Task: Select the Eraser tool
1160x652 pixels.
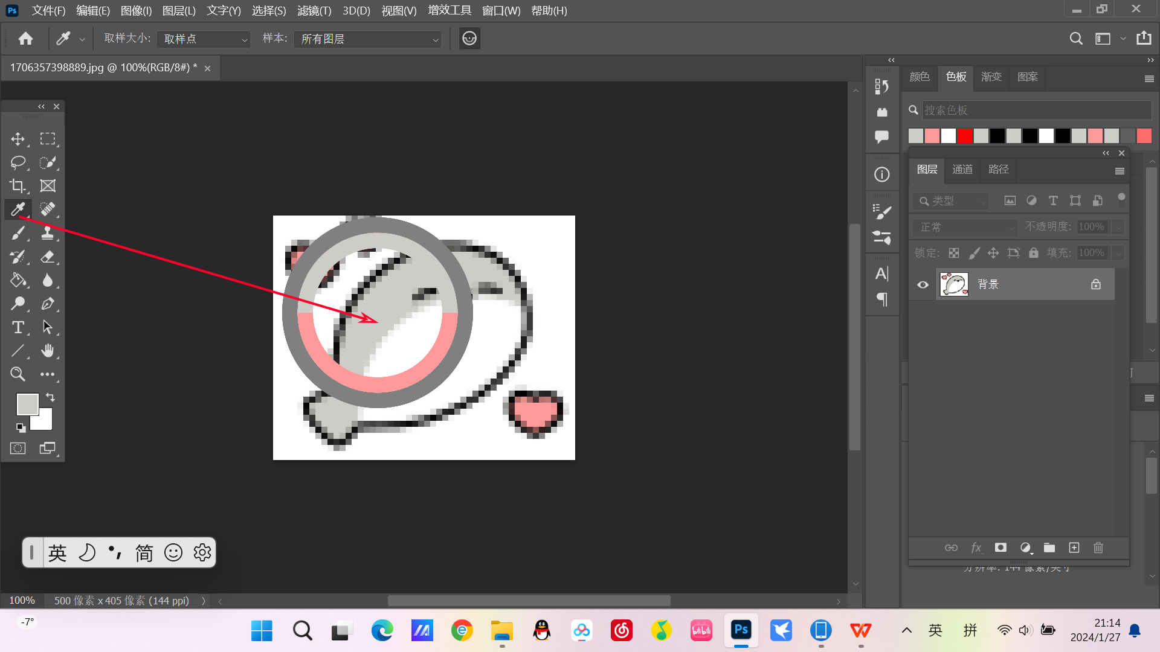Action: coord(48,257)
